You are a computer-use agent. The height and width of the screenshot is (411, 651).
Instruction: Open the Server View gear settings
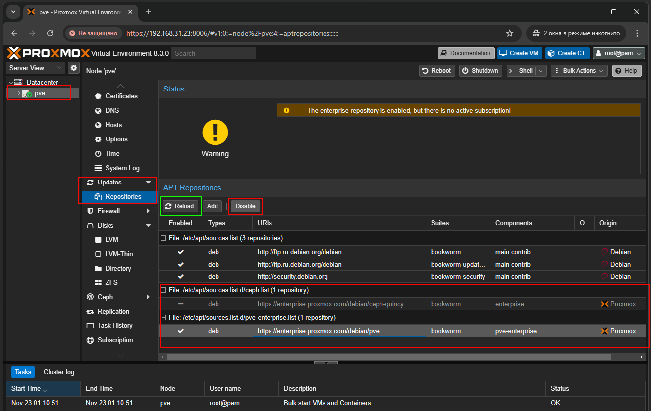74,68
